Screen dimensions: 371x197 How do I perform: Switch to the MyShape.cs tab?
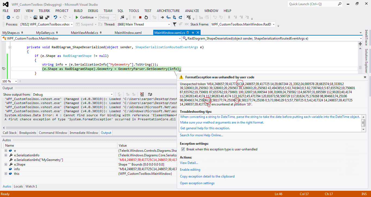coord(11,33)
